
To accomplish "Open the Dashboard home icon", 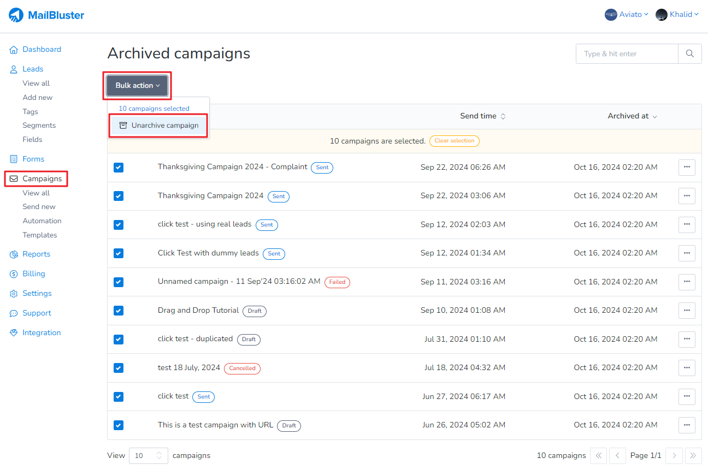I will [14, 50].
